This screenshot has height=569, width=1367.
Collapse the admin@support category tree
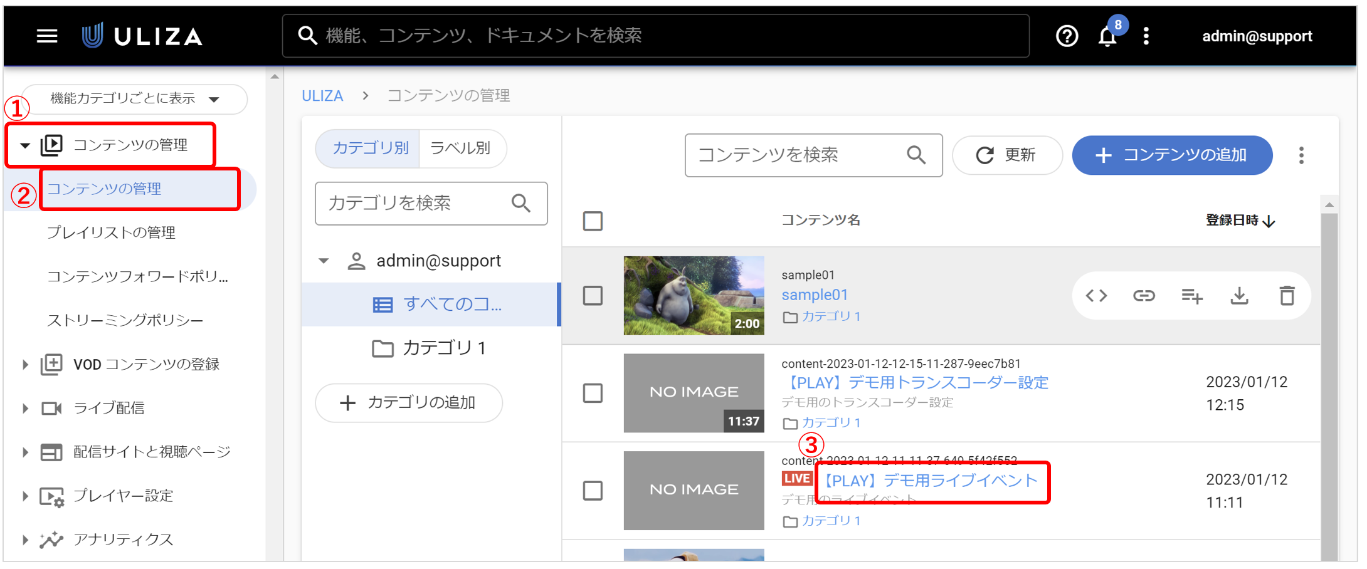(x=324, y=260)
